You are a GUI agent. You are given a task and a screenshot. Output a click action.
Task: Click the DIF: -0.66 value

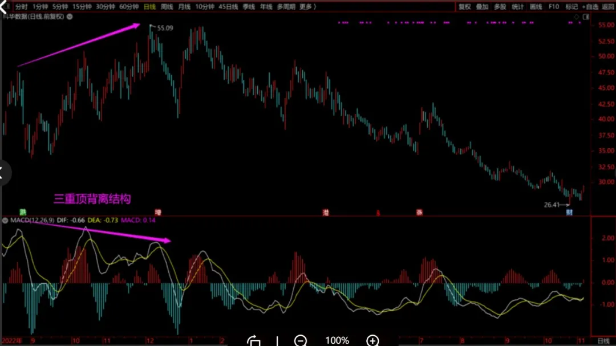(71, 221)
